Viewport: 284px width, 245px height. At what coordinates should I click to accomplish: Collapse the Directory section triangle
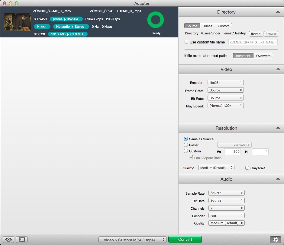click(x=278, y=12)
